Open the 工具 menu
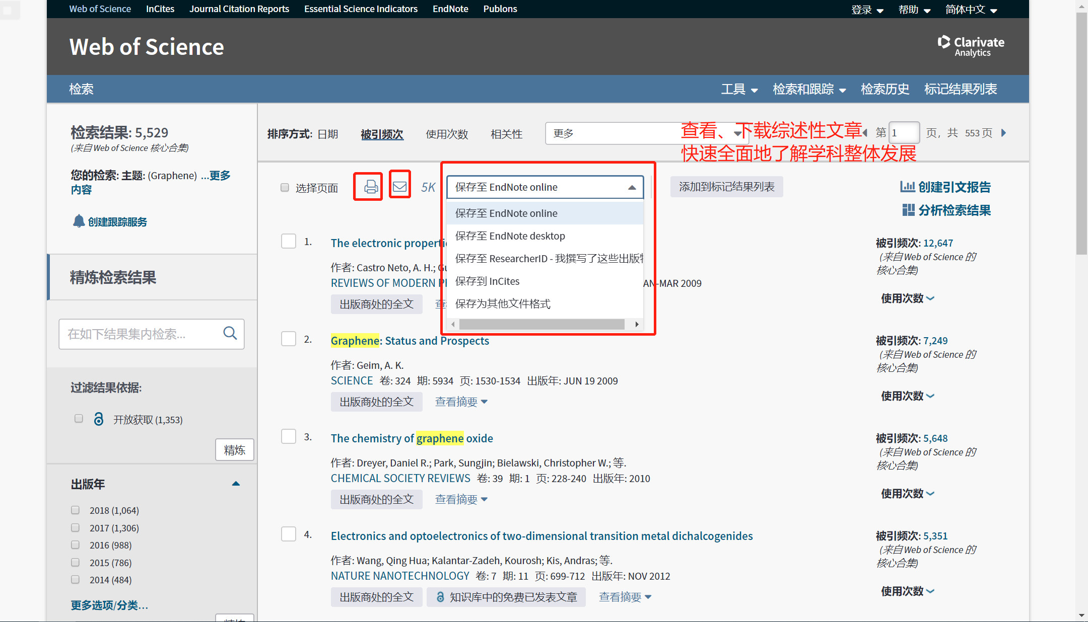Screen dimensions: 1088x622 (739, 89)
